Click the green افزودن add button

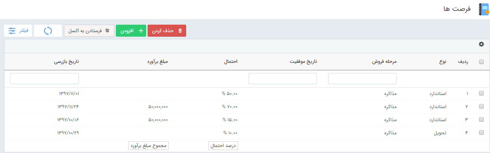click(x=131, y=31)
